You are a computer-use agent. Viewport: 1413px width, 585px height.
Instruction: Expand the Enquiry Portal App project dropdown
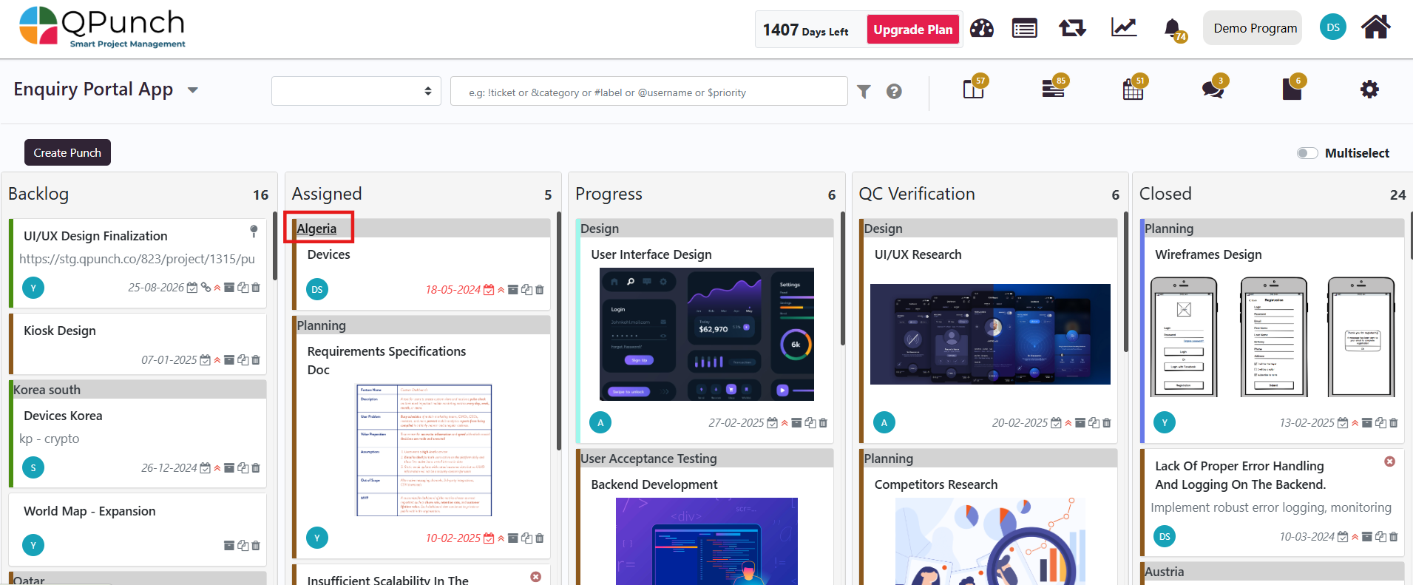tap(193, 90)
